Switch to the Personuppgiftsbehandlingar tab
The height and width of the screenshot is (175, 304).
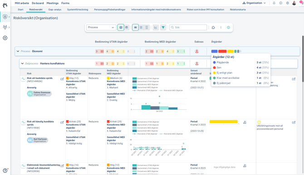pos(110,10)
